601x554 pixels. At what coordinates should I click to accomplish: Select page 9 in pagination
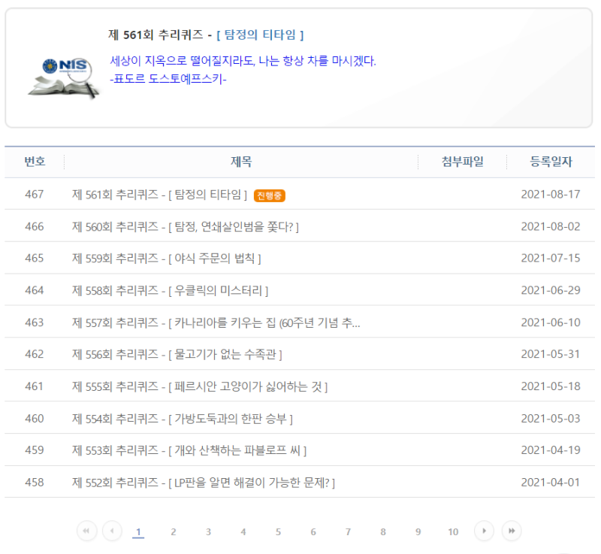pyautogui.click(x=418, y=531)
